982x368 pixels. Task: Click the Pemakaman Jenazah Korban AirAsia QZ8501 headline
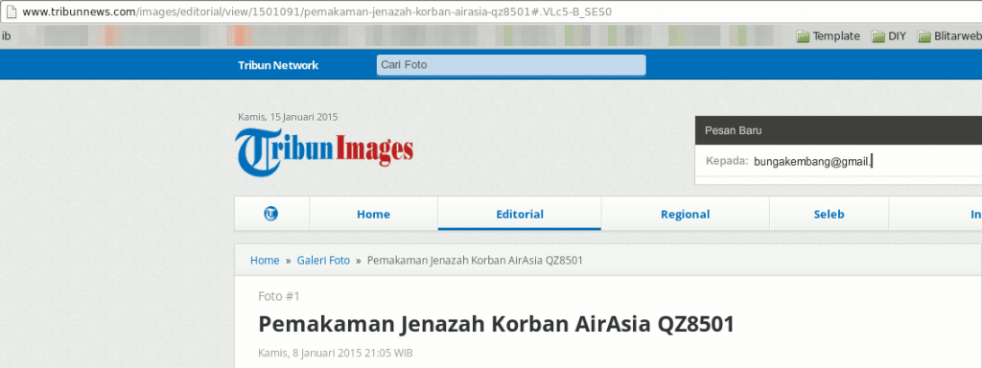496,324
